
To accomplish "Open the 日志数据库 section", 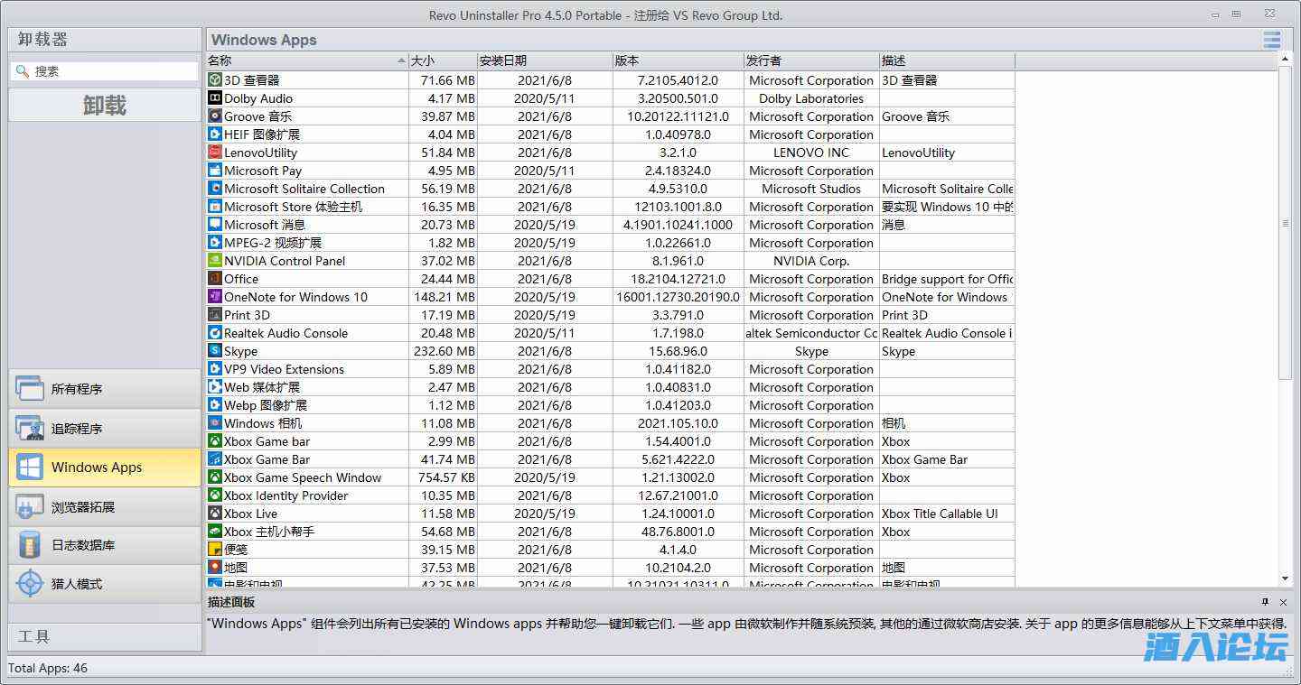I will click(x=105, y=545).
